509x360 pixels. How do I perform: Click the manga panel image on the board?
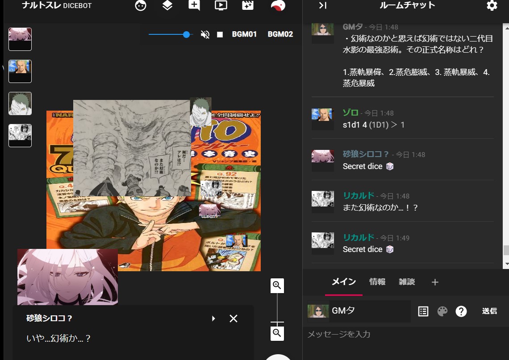pos(131,148)
